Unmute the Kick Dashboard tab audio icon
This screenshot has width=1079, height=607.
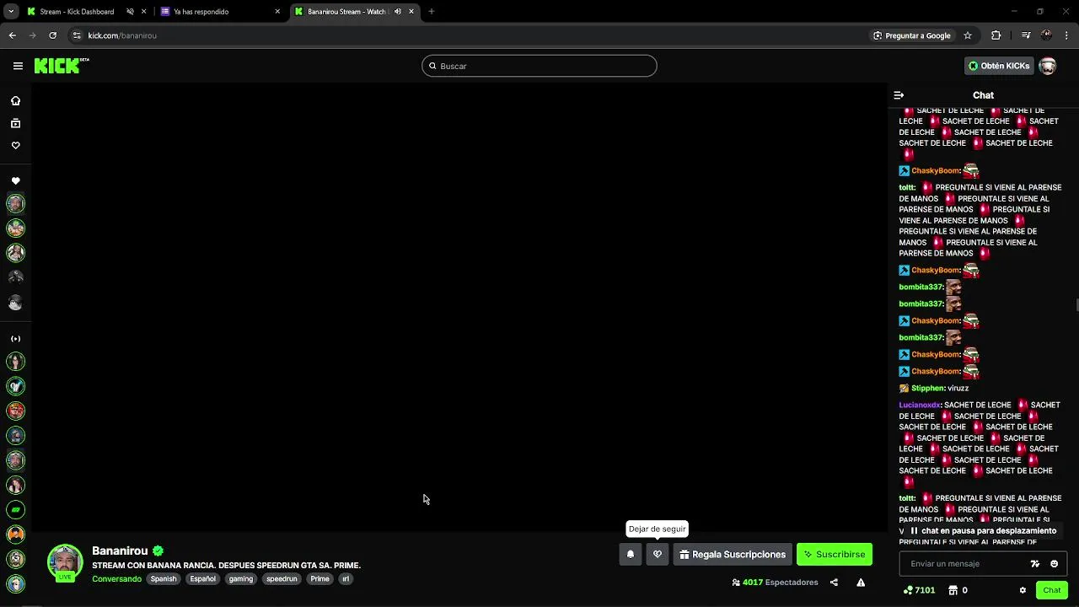(x=130, y=12)
